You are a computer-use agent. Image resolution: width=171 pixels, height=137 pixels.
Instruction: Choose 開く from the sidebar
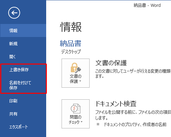(x=23, y=57)
